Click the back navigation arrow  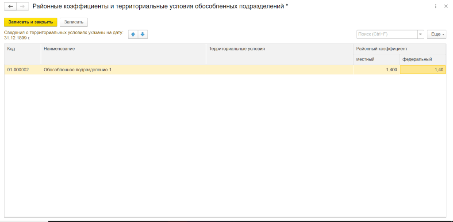click(x=11, y=7)
